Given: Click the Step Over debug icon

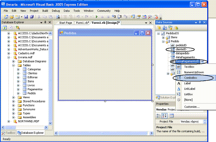Looking at the screenshot, I should pyautogui.click(x=120, y=17).
